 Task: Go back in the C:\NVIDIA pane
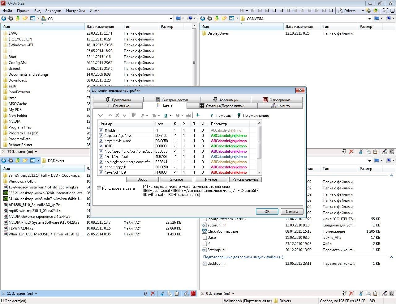pyautogui.click(x=203, y=19)
